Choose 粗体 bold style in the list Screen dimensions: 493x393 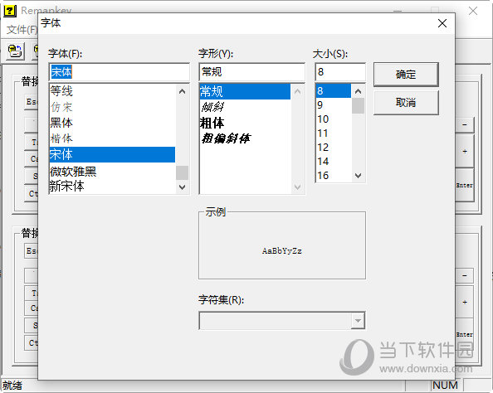[x=245, y=123]
